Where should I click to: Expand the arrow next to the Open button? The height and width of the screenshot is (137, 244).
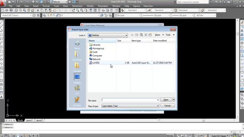pyautogui.click(x=173, y=100)
